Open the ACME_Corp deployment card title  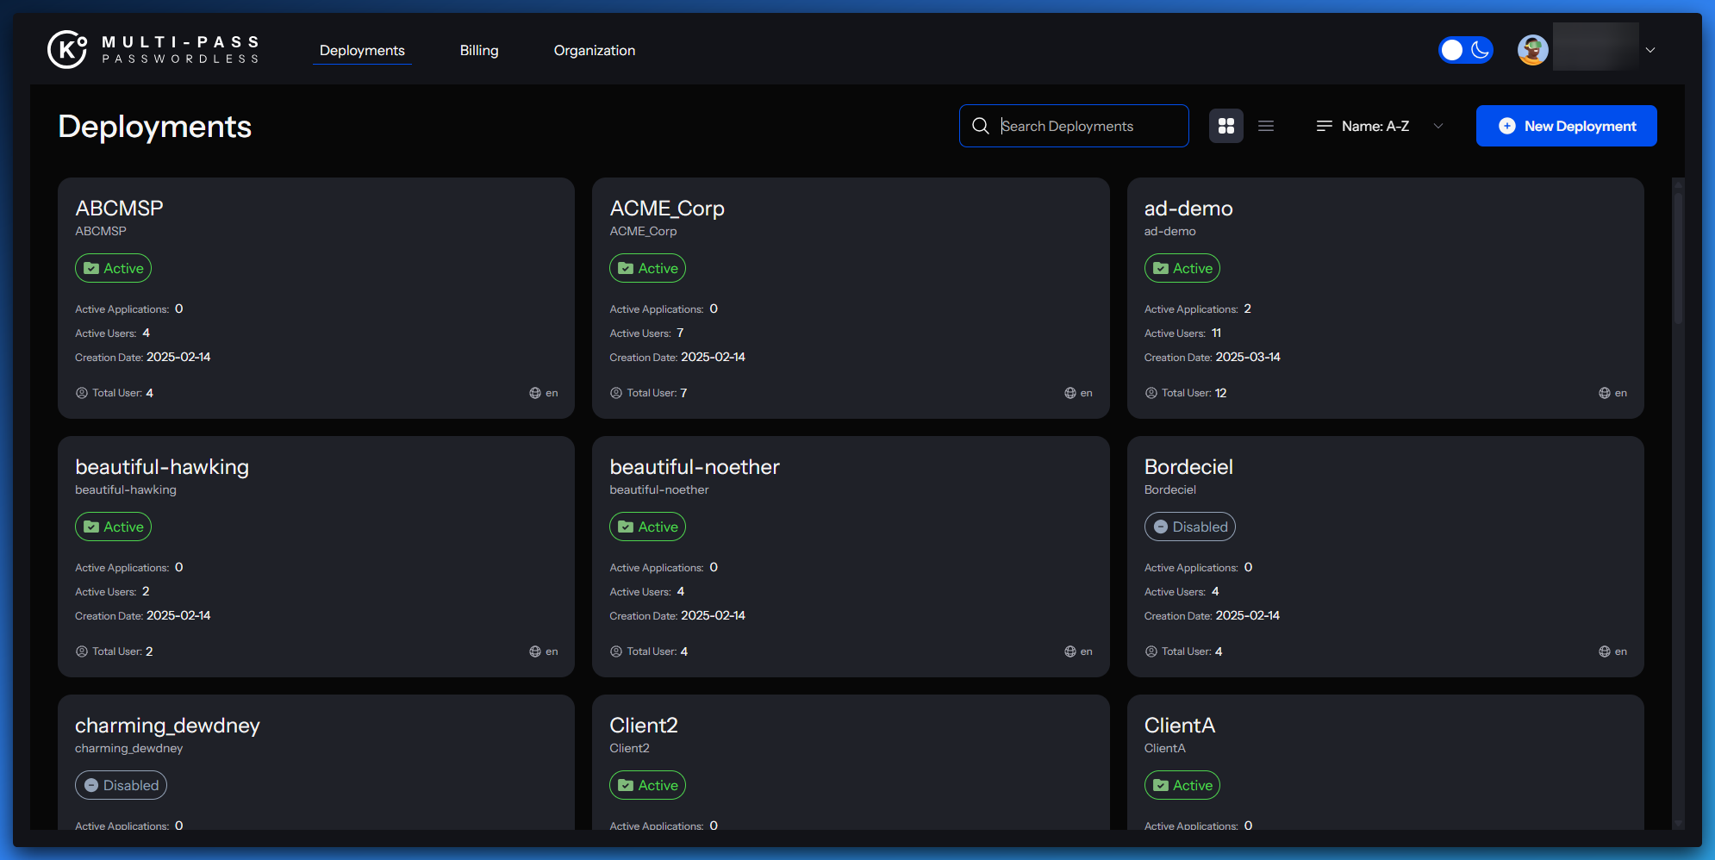coord(667,208)
